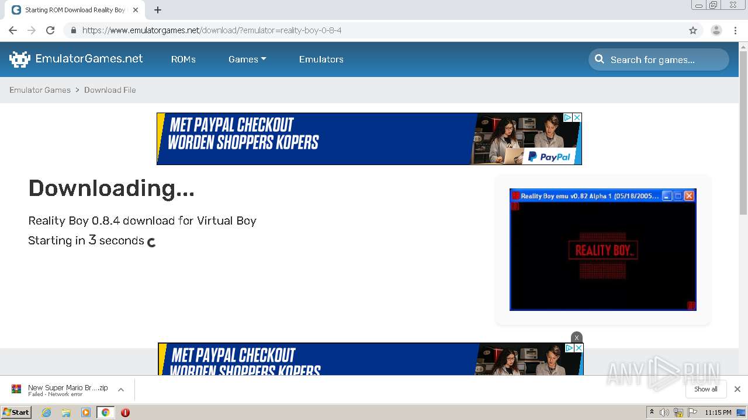Open Windows Explorer from taskbar
Image resolution: width=748 pixels, height=420 pixels.
pyautogui.click(x=66, y=412)
